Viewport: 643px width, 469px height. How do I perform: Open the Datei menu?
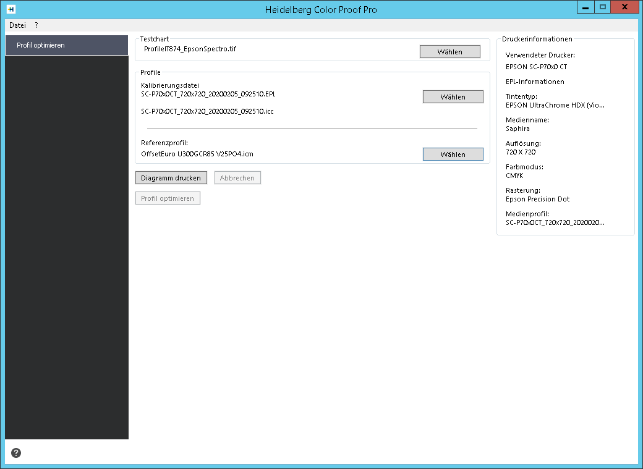(17, 25)
